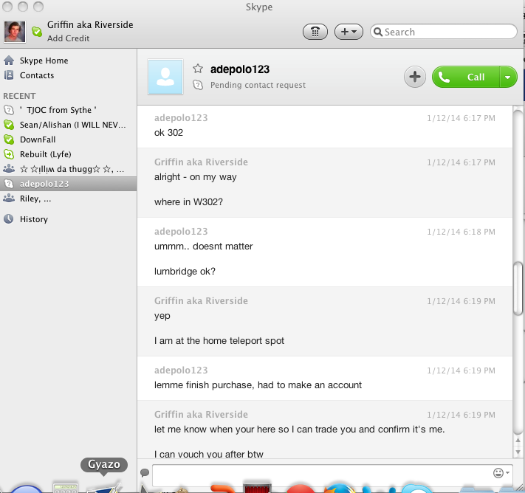This screenshot has height=493, width=525.
Task: Click the round plus button beside Call
Action: 415,77
